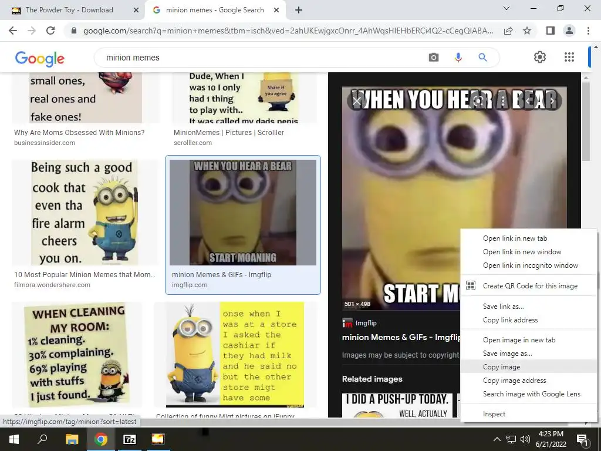Toggle the browser side panel icon
Viewport: 601px width, 451px height.
[551, 31]
